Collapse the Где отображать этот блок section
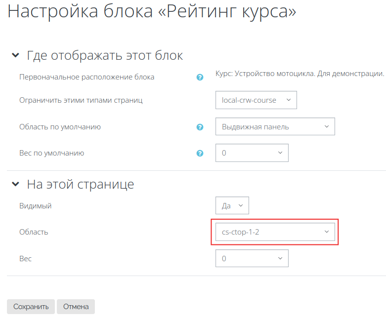The image size is (386, 319). point(15,55)
